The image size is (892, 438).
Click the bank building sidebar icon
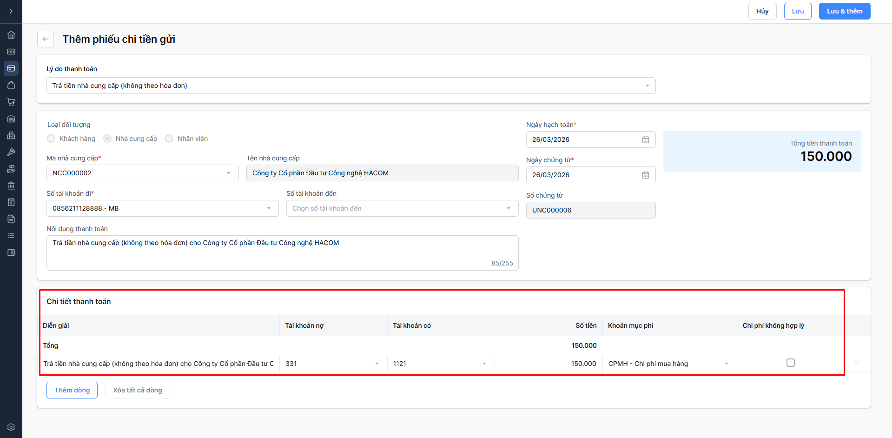coord(11,186)
